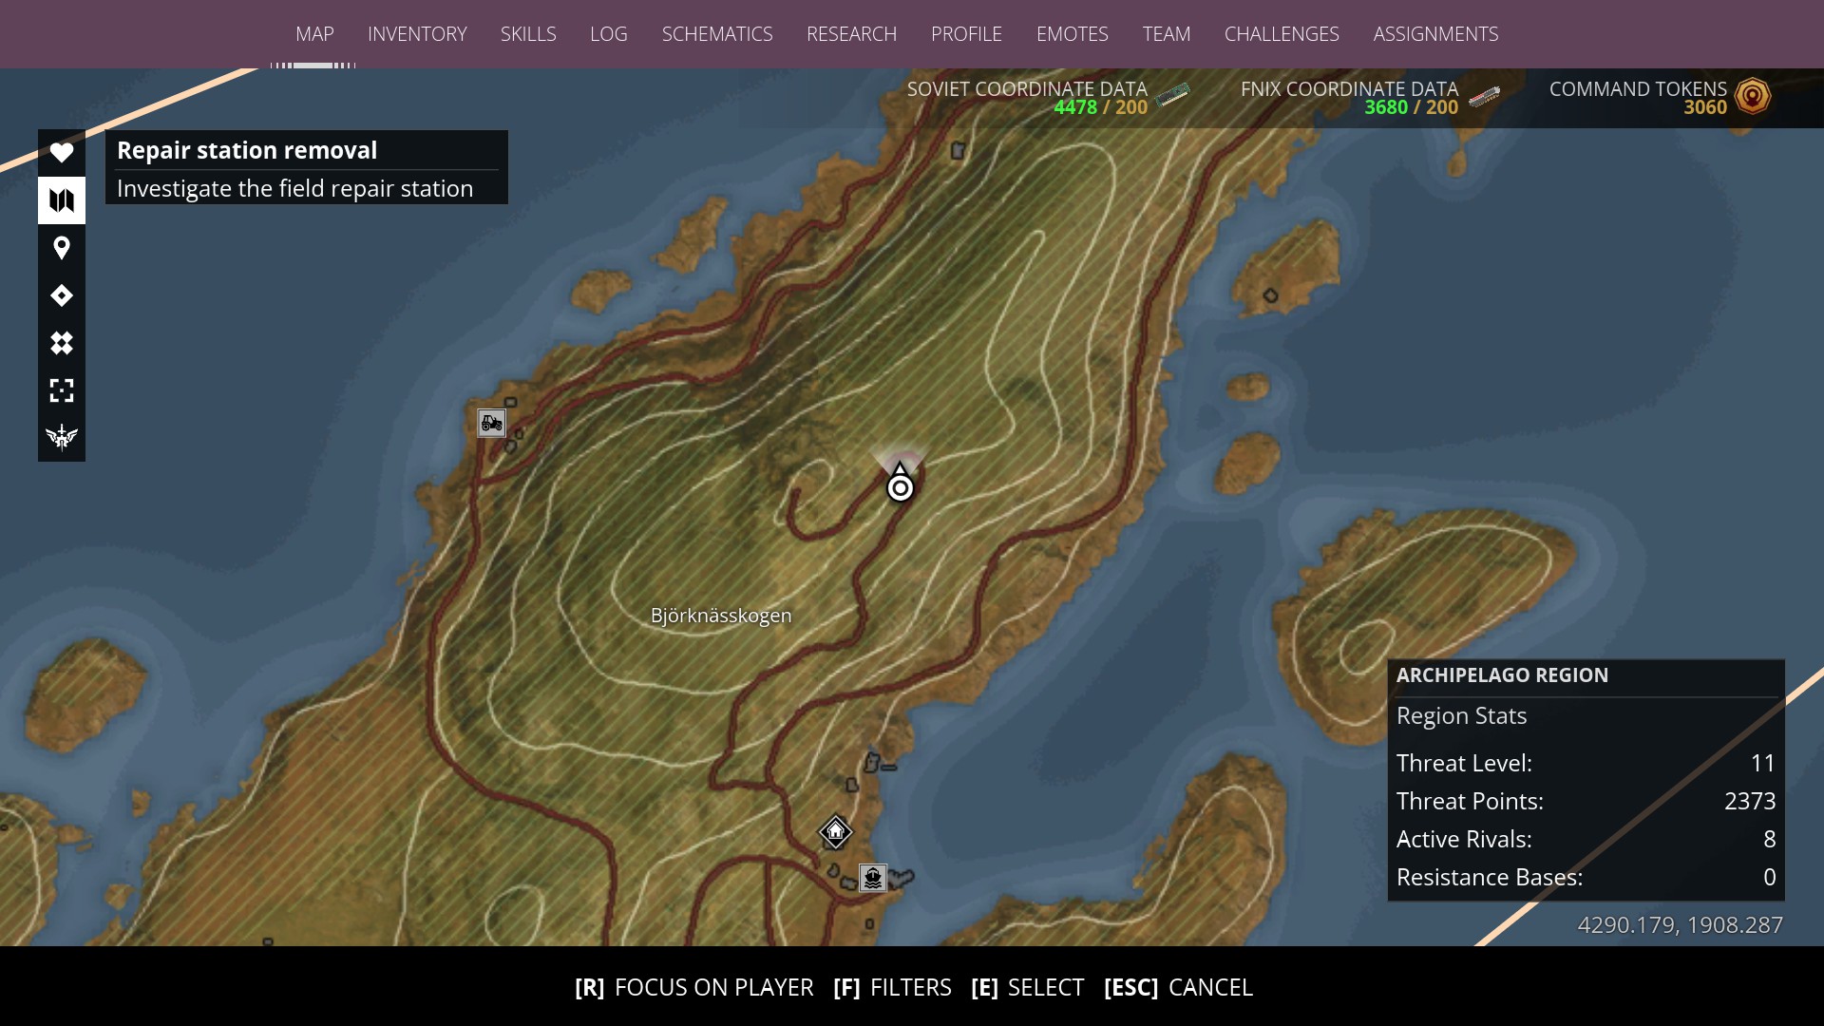Select the folded map filter icon
The width and height of the screenshot is (1824, 1026).
tap(62, 200)
